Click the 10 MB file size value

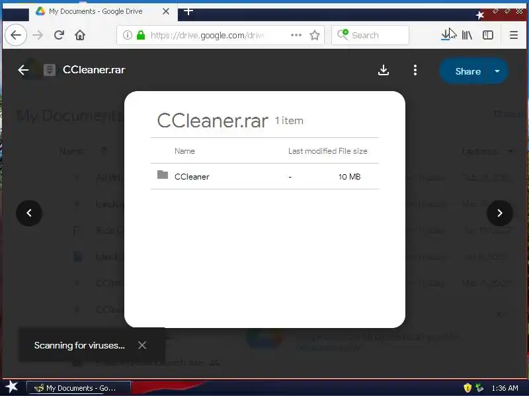click(350, 177)
